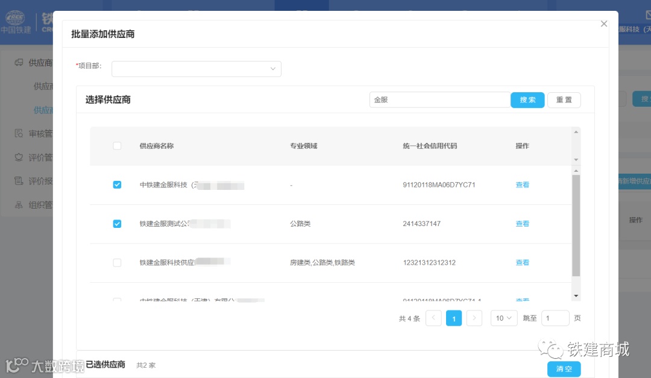Check the 铁建金服科技供应 supplier checkbox
Image resolution: width=651 pixels, height=378 pixels.
tap(117, 262)
